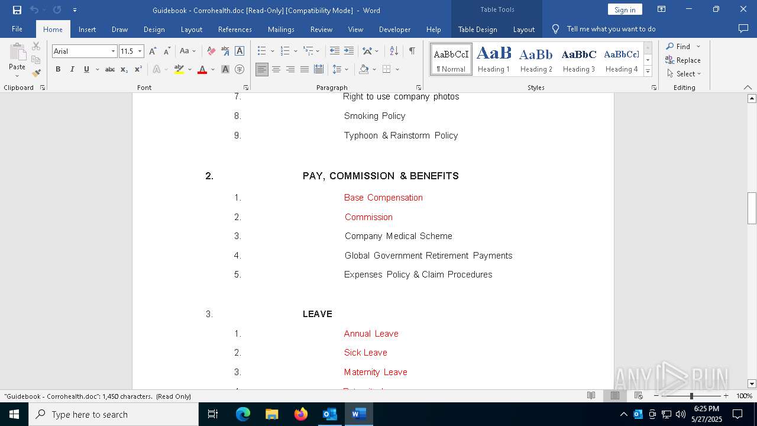Click the Format Painter brush icon
The width and height of the screenshot is (757, 426).
[36, 73]
